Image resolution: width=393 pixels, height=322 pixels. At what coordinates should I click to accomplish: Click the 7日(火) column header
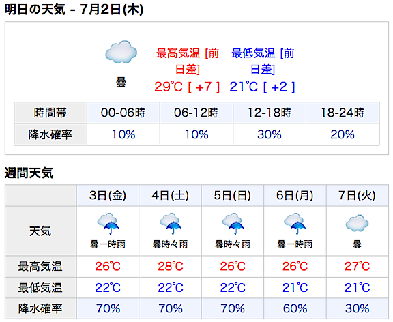pyautogui.click(x=357, y=196)
